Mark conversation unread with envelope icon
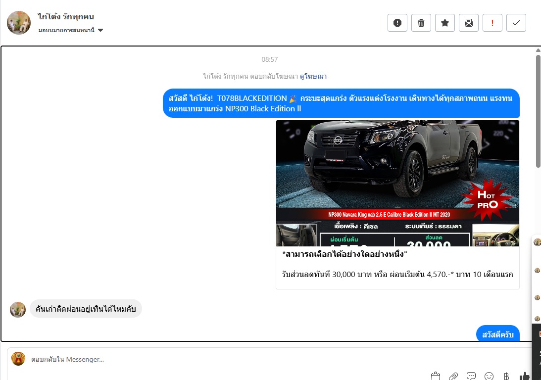Screen dimensions: 541x380 click(469, 23)
